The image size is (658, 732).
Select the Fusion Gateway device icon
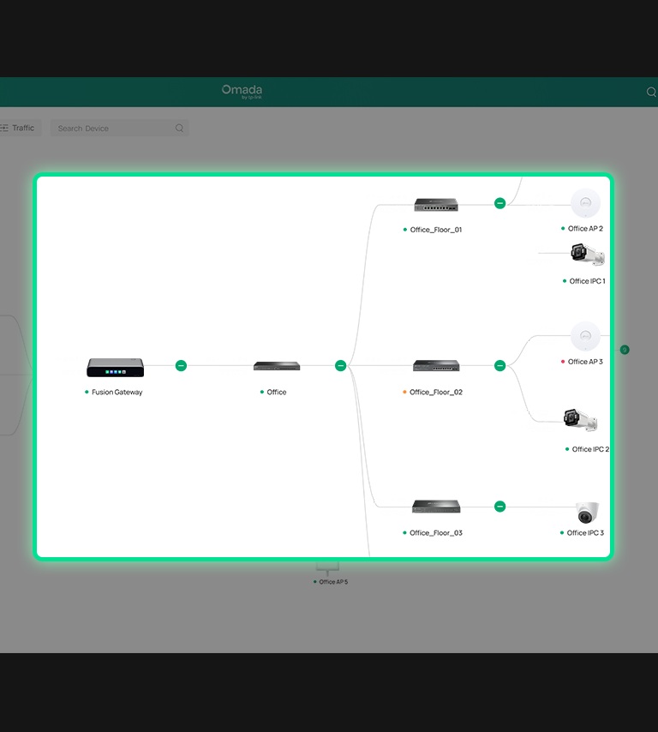point(116,368)
